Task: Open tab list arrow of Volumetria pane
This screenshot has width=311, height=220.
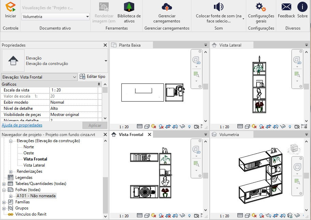Action: [307, 134]
